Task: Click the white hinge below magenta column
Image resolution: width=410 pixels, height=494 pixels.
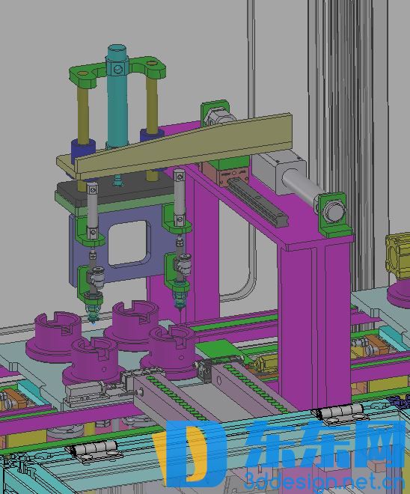Action: coord(340,412)
